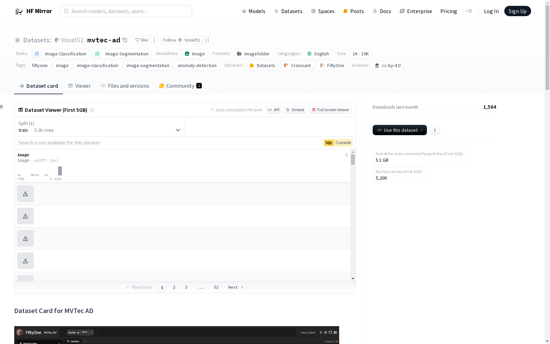Open the left sidebar hamburger icon
Screen dimensions: 550x344
tap(1, 107)
